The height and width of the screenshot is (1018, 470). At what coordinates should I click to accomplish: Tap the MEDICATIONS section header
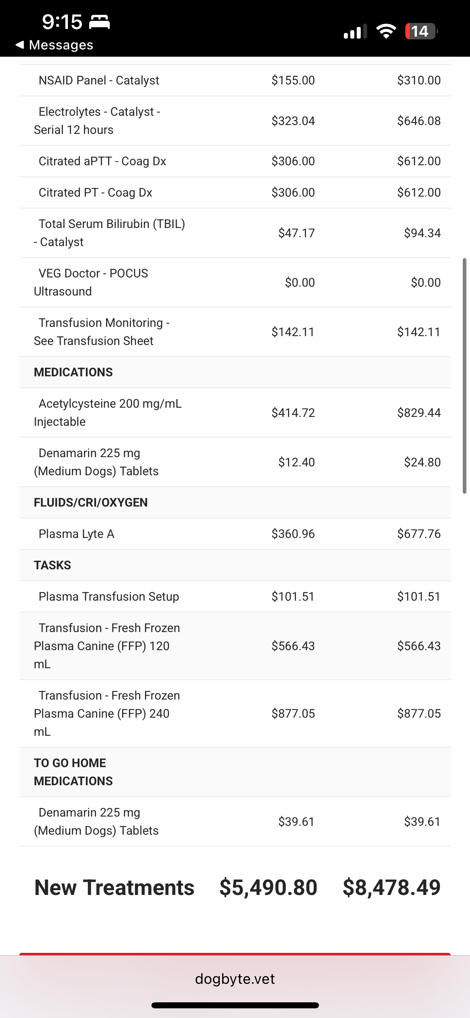point(73,372)
